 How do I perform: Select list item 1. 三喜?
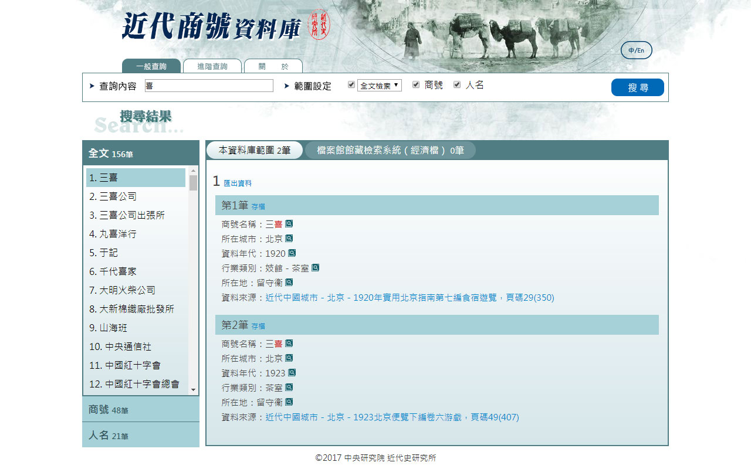tap(136, 178)
